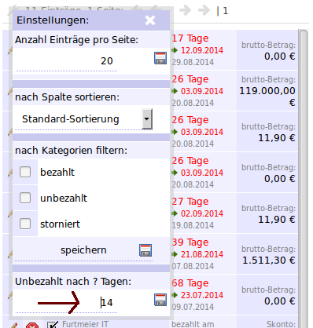Click the red stop icon at bottom
Screen dimensions: 313x328
tap(32, 325)
